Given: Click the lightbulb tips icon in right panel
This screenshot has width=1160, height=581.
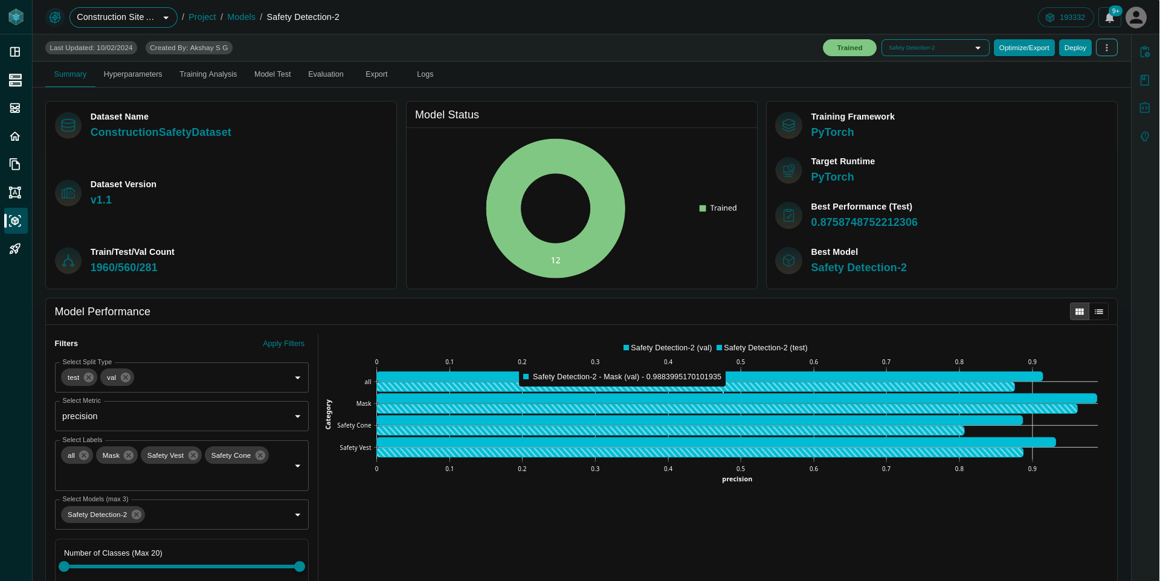Looking at the screenshot, I should tap(1145, 136).
